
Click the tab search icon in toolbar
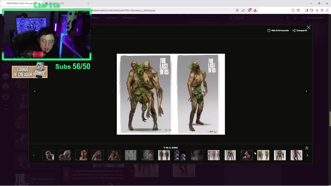tap(298, 10)
